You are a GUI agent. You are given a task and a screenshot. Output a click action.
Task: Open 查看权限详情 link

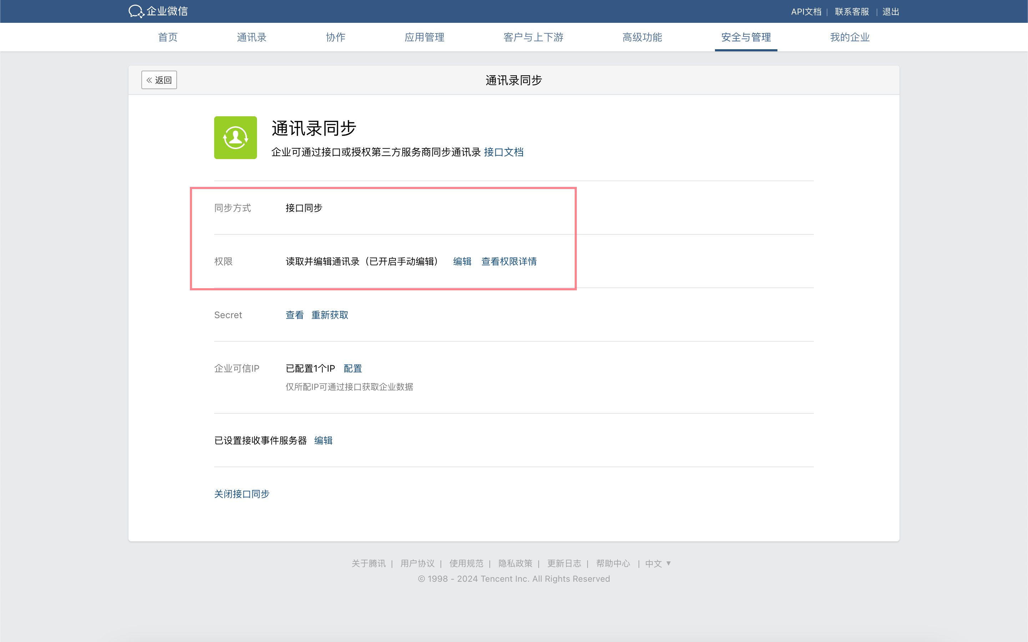[509, 261]
